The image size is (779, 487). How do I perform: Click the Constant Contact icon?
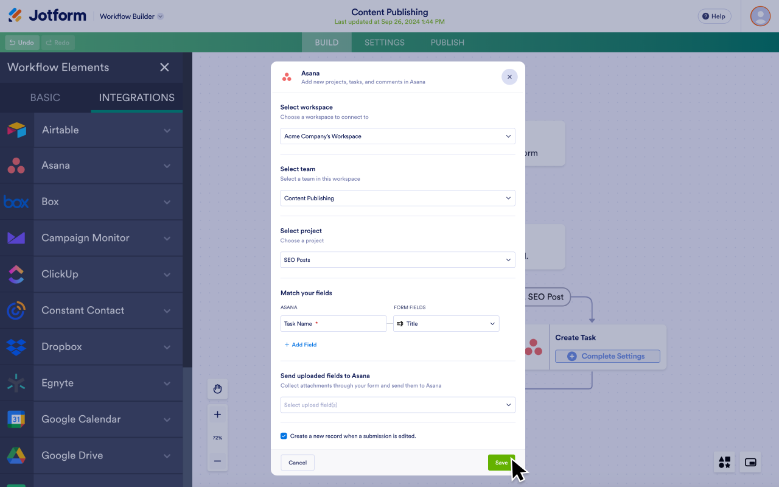tap(16, 310)
